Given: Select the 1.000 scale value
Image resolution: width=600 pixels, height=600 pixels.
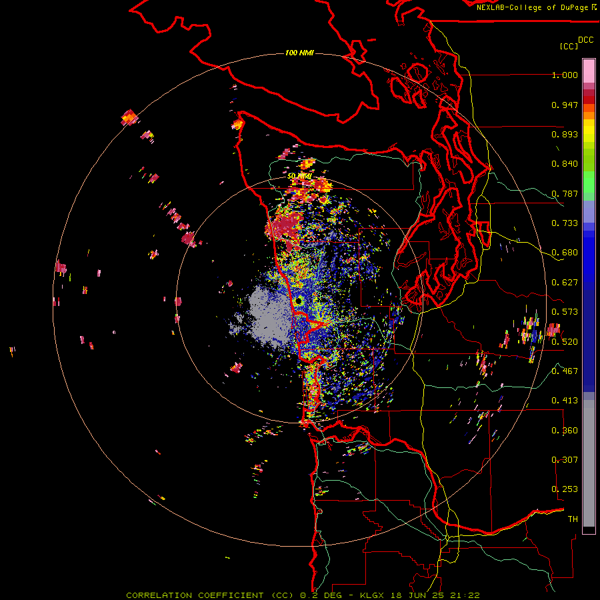Looking at the screenshot, I should point(565,75).
